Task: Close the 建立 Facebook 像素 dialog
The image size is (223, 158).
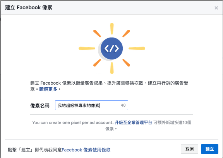Action: [216, 8]
